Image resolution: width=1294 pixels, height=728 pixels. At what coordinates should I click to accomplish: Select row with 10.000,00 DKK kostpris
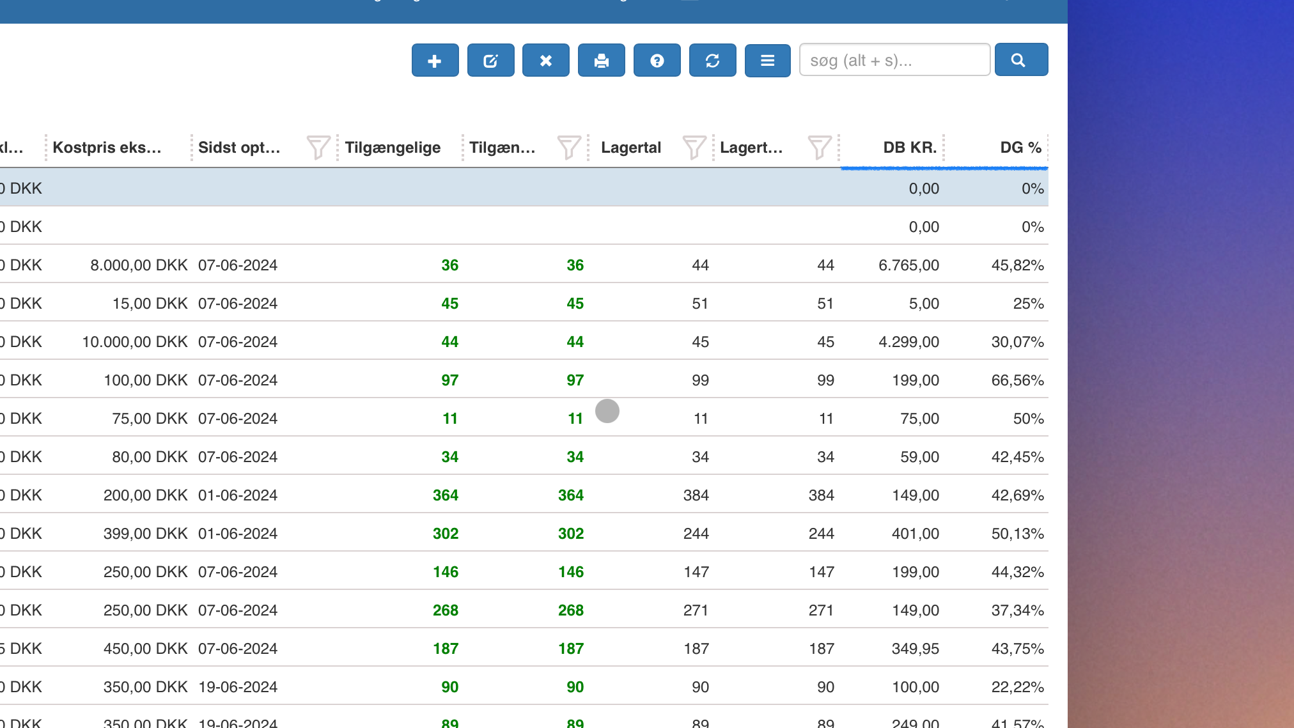point(134,342)
